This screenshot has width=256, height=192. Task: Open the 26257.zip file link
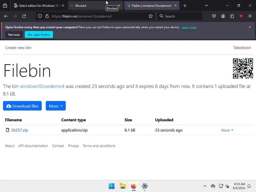pyautogui.click(x=19, y=130)
